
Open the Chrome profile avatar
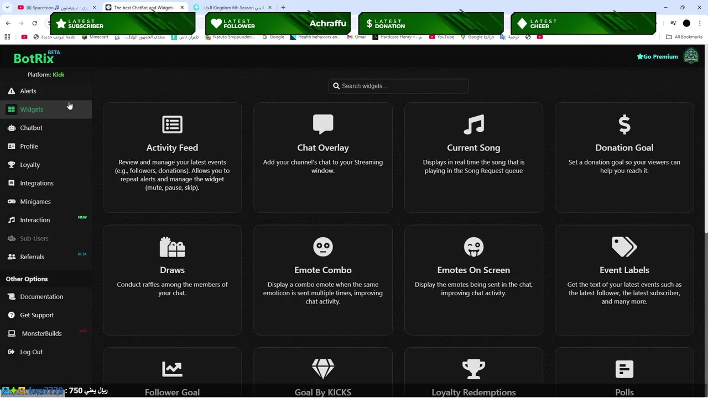pyautogui.click(x=686, y=23)
